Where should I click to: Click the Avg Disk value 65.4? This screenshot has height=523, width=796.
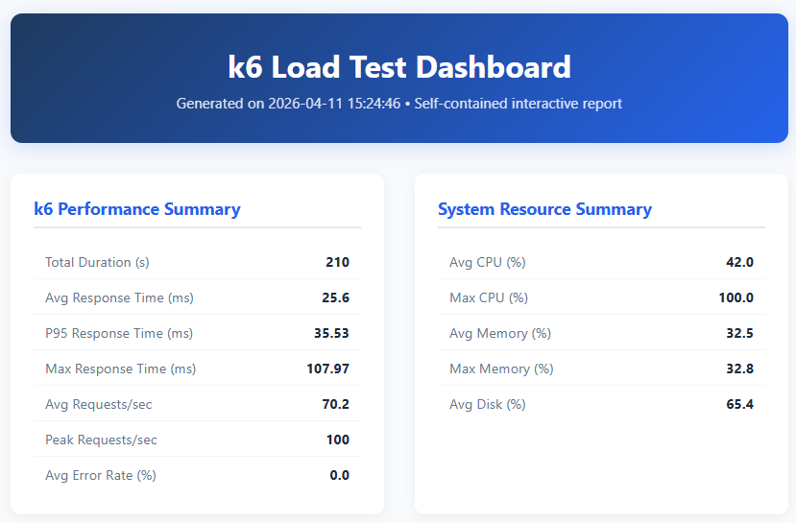point(739,404)
